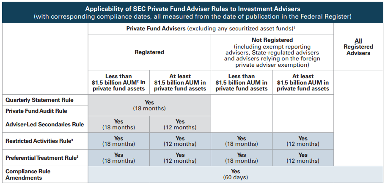Screen dimensions: 385x186
Task: Click the 'Registered' column header
Action: click(x=149, y=52)
